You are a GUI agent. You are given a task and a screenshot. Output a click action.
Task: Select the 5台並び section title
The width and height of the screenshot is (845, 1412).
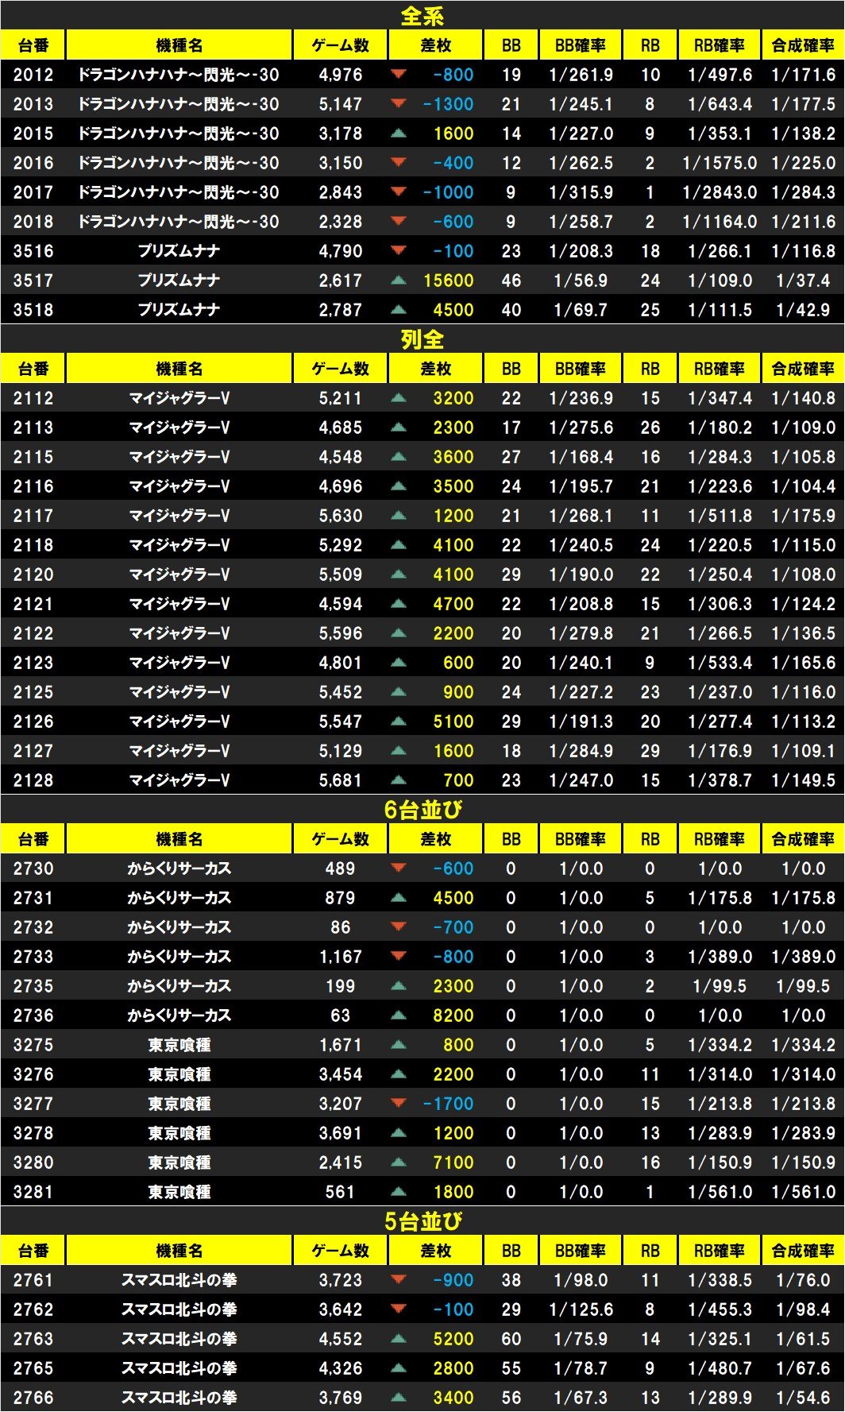pyautogui.click(x=422, y=1221)
